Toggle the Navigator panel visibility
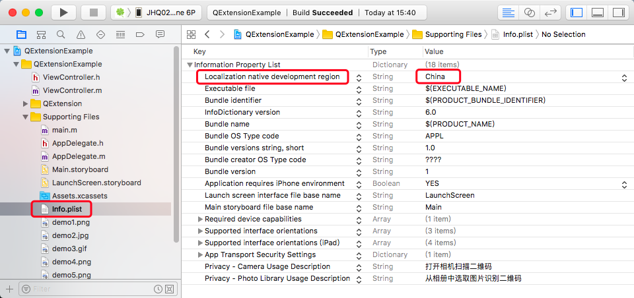The height and width of the screenshot is (298, 634). point(577,13)
